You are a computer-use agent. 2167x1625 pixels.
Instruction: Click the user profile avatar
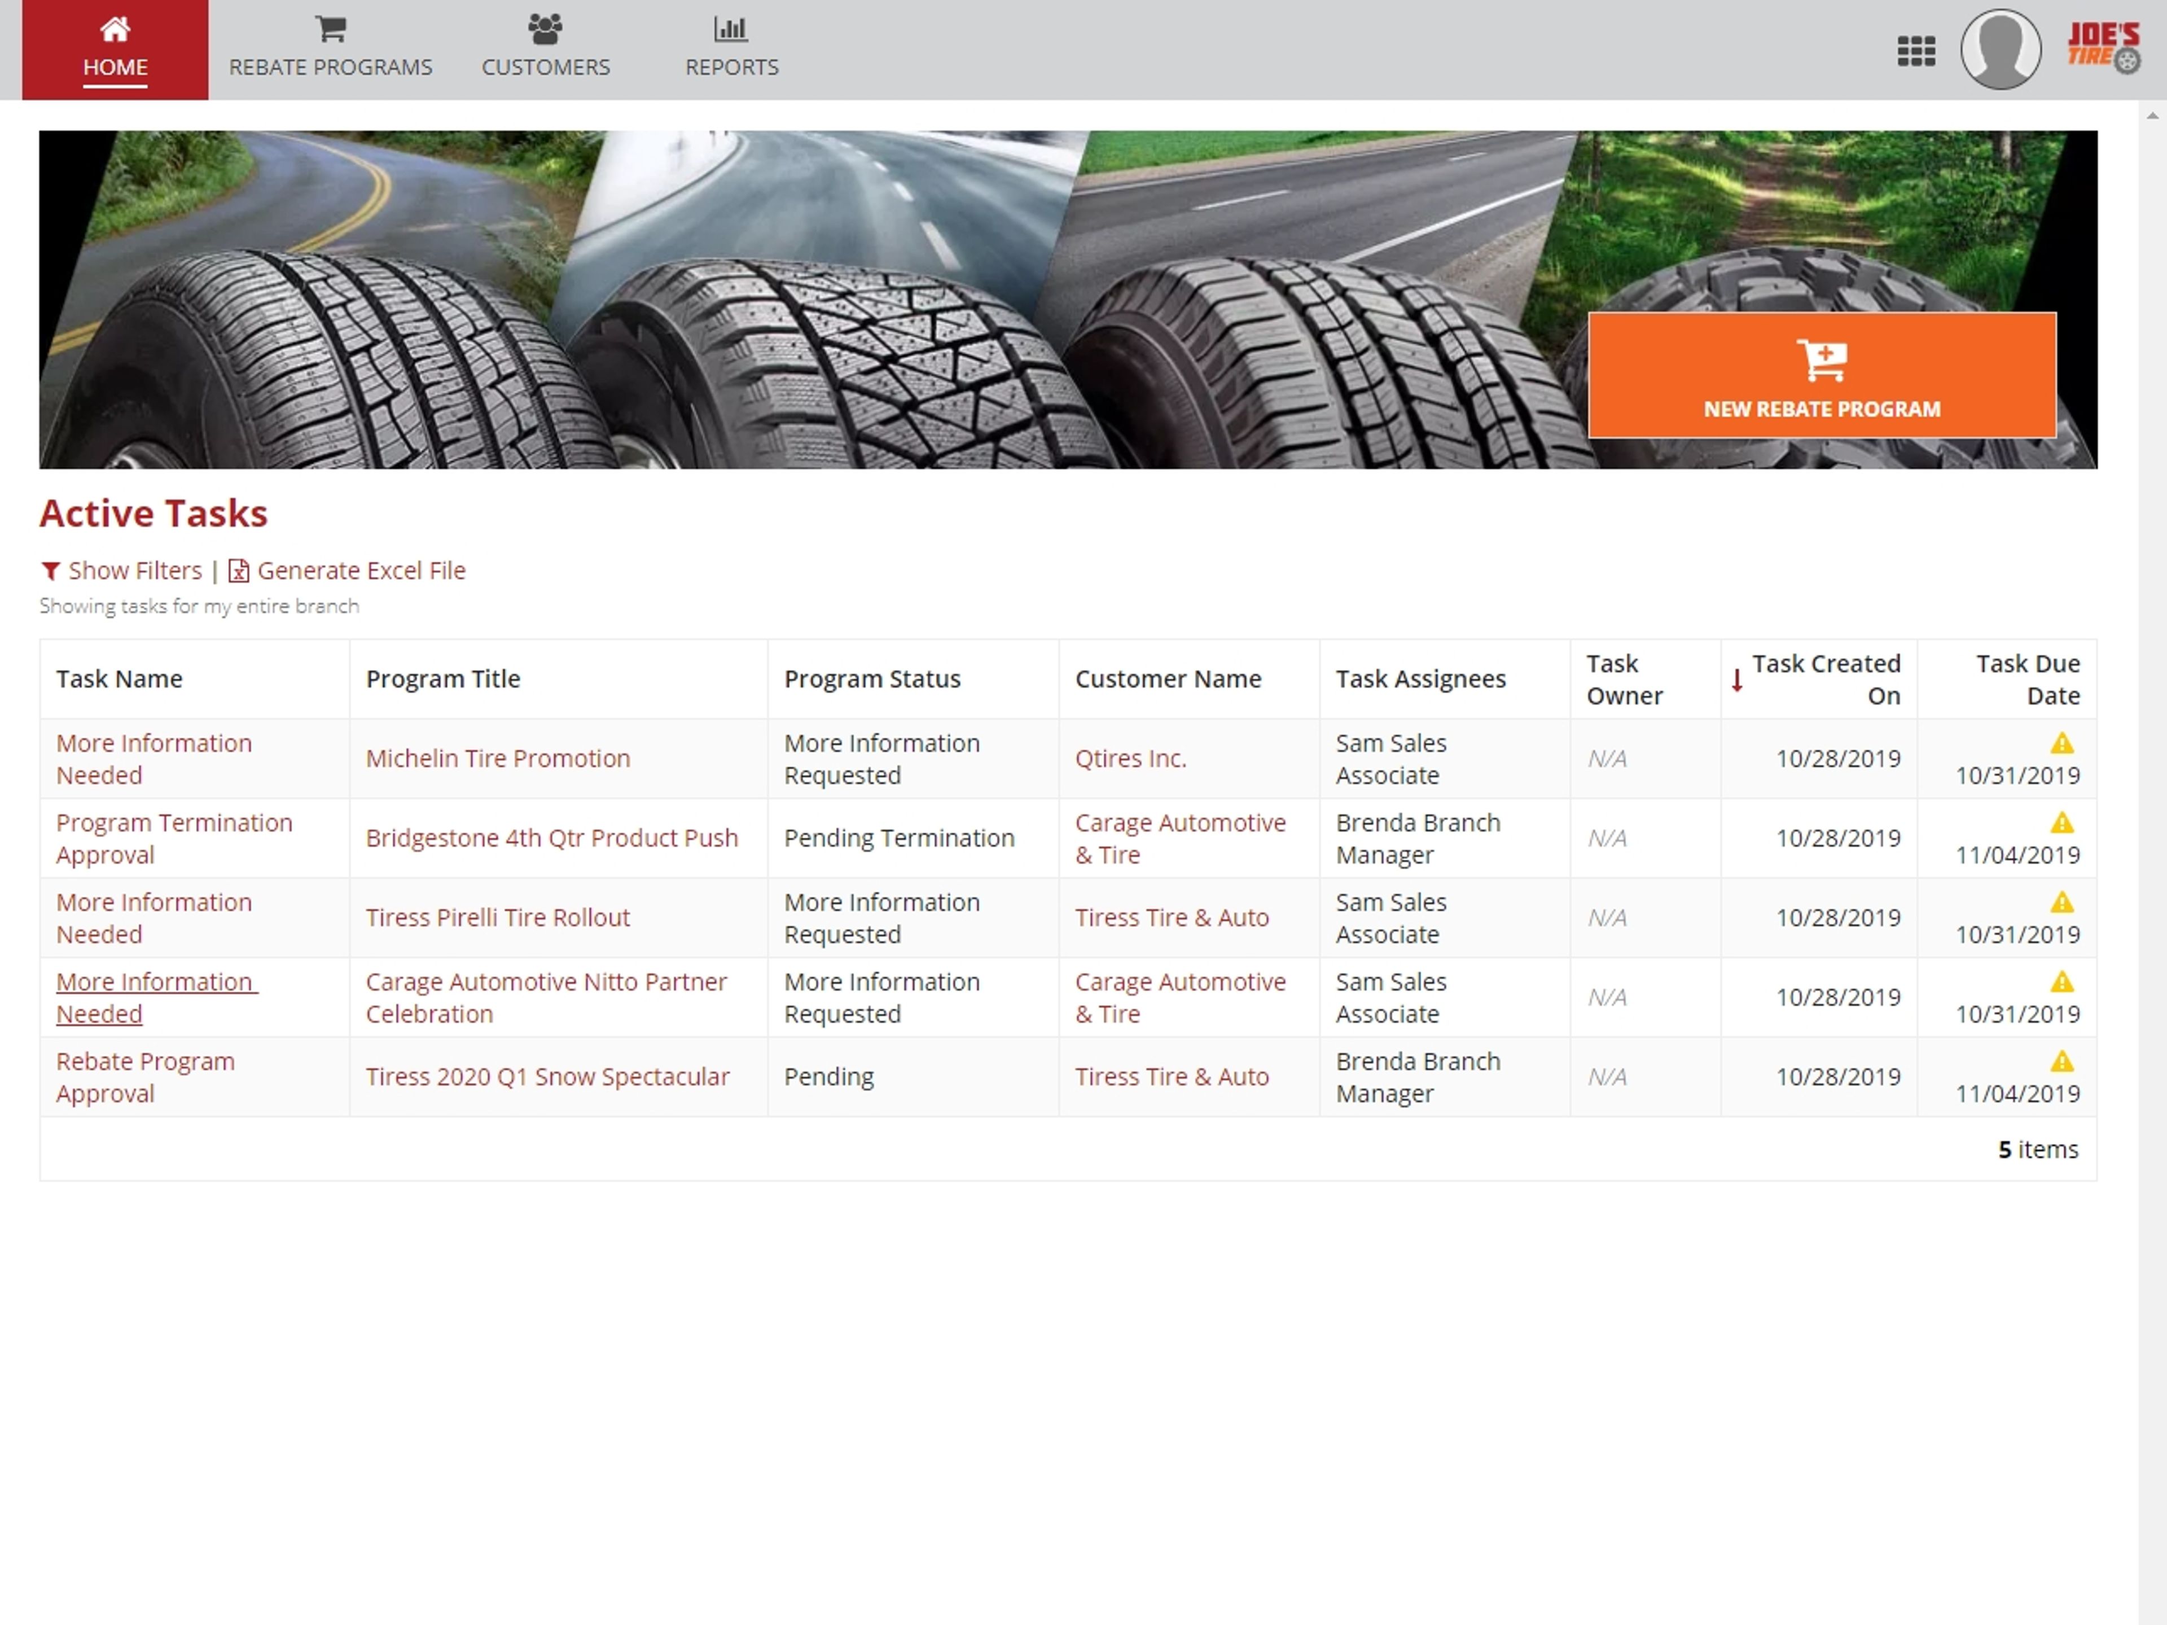click(x=2001, y=49)
